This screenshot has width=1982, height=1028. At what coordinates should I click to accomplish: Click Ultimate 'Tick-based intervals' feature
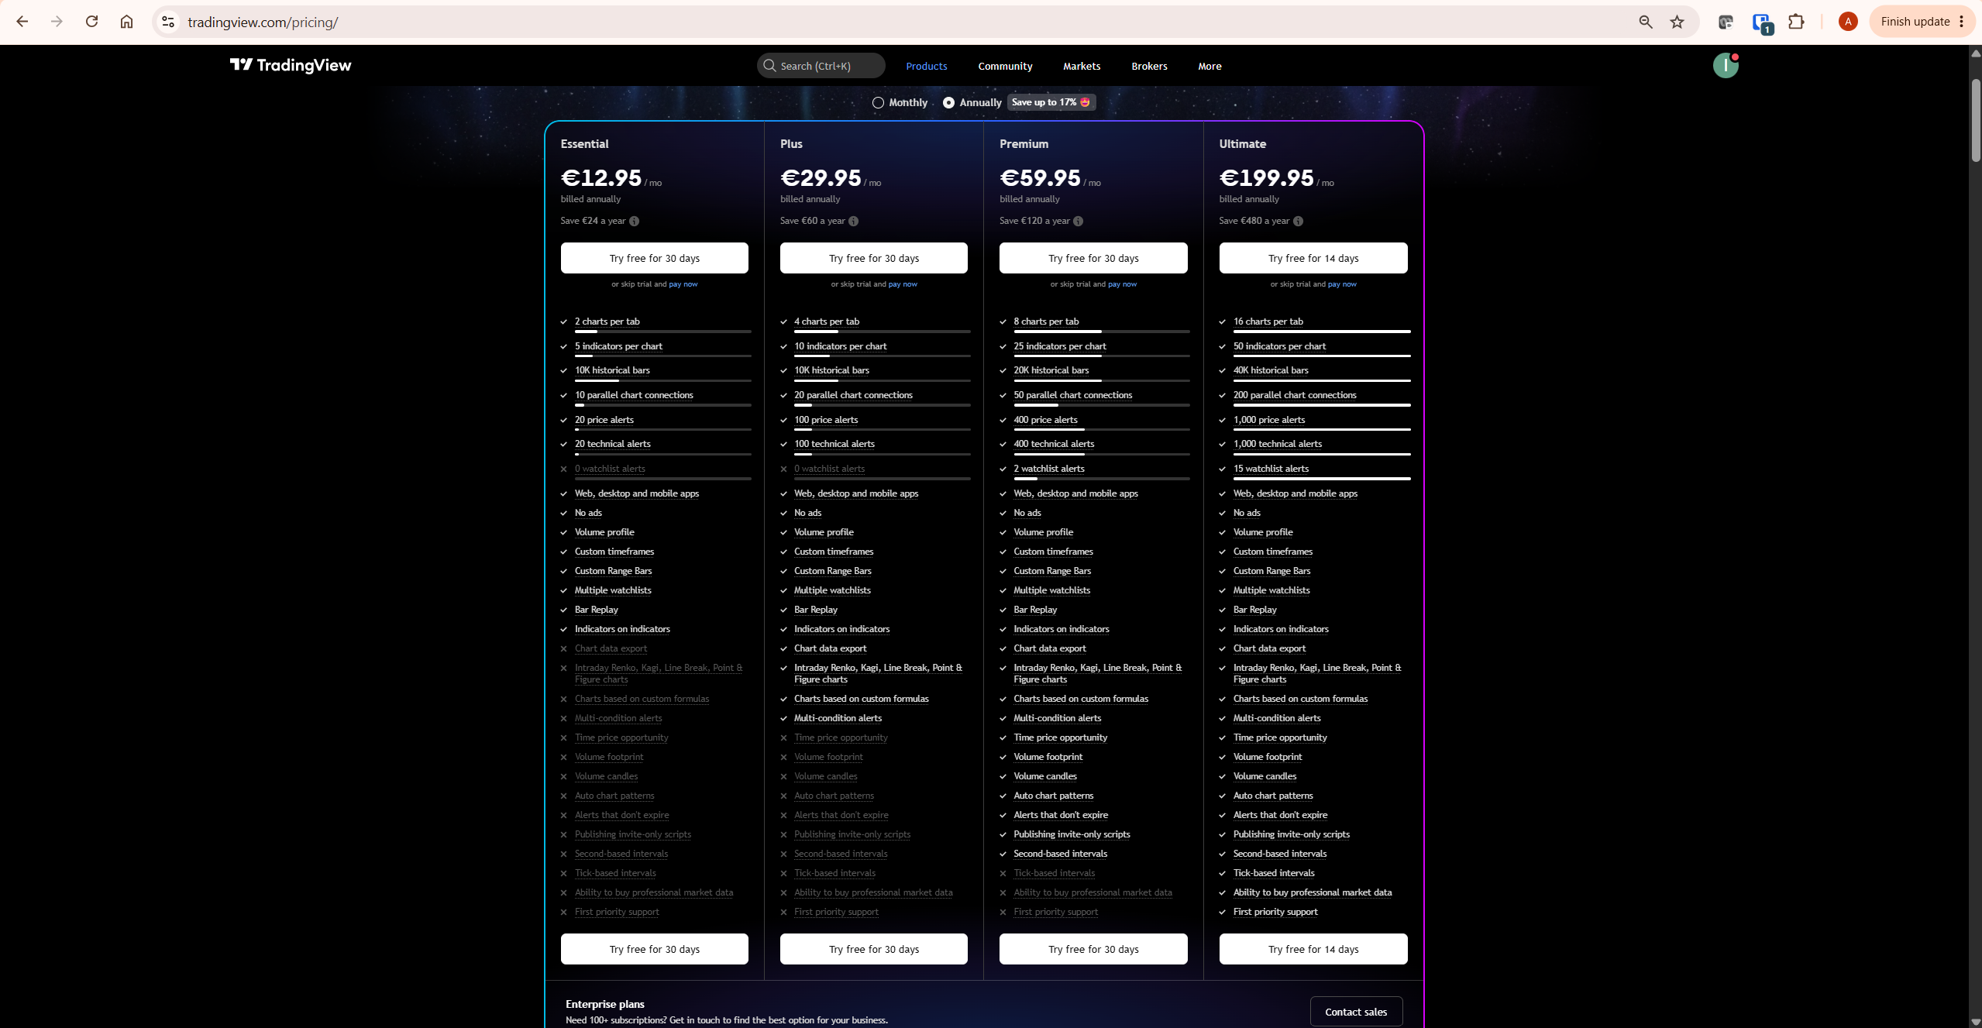1273,873
